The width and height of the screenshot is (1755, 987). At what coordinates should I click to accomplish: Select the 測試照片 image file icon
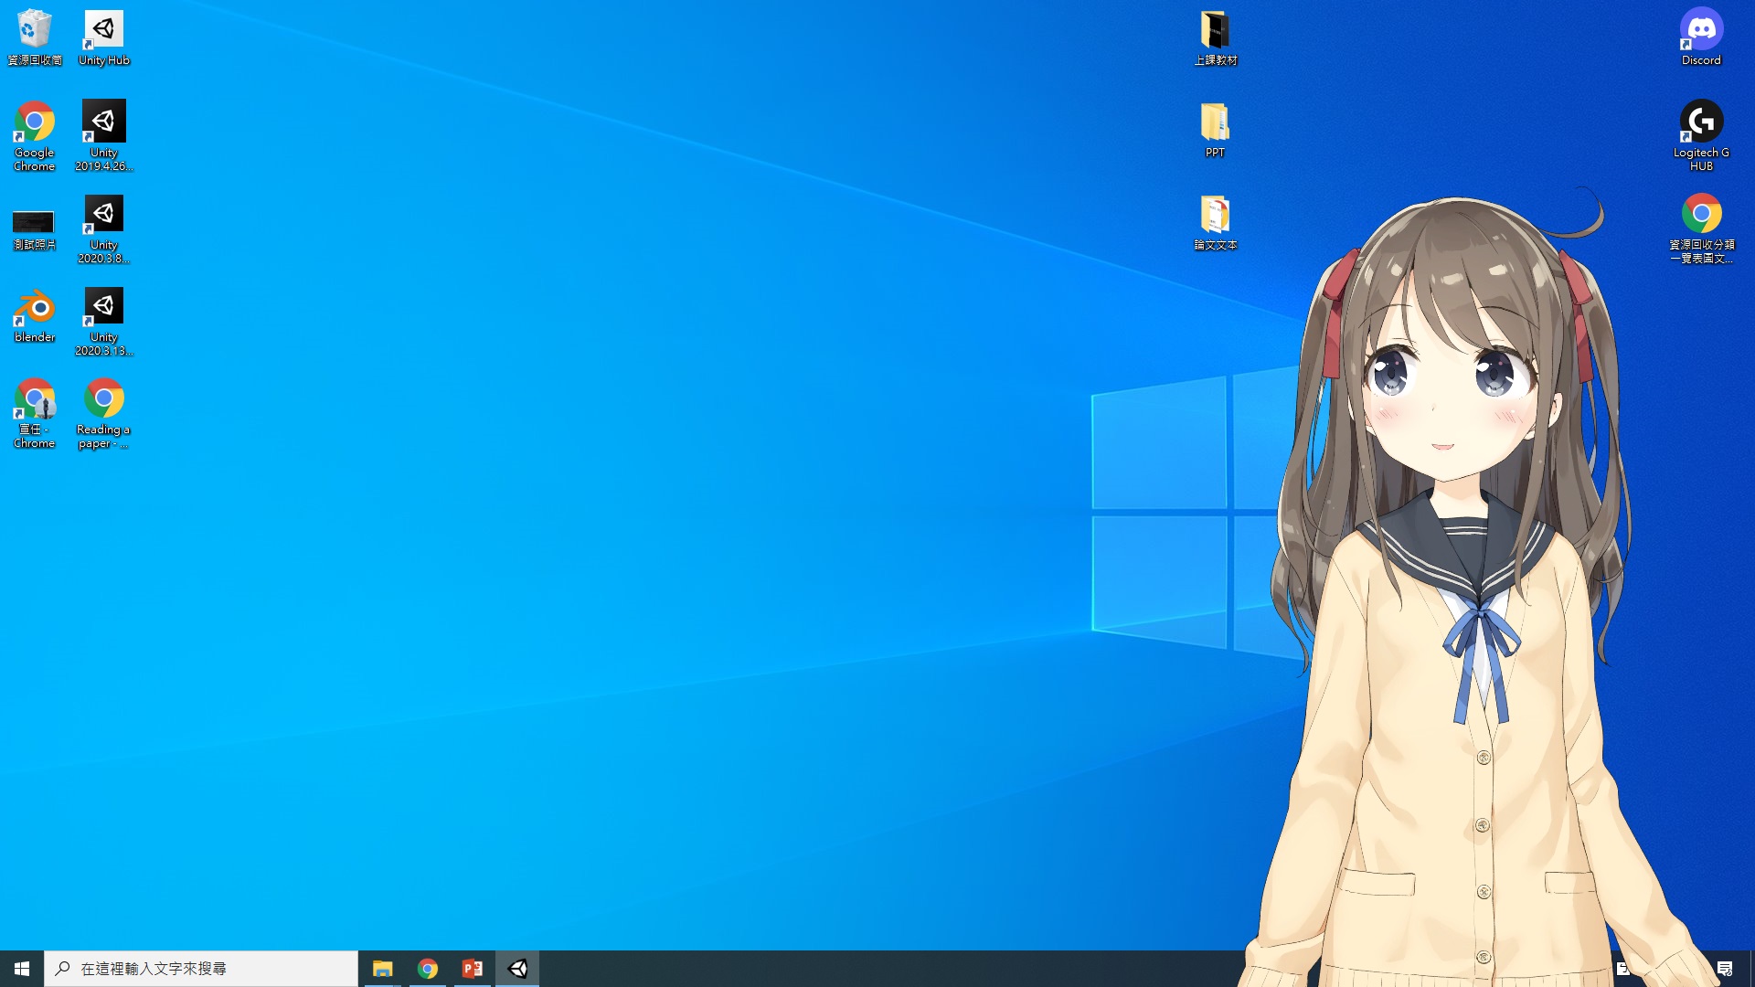point(34,222)
